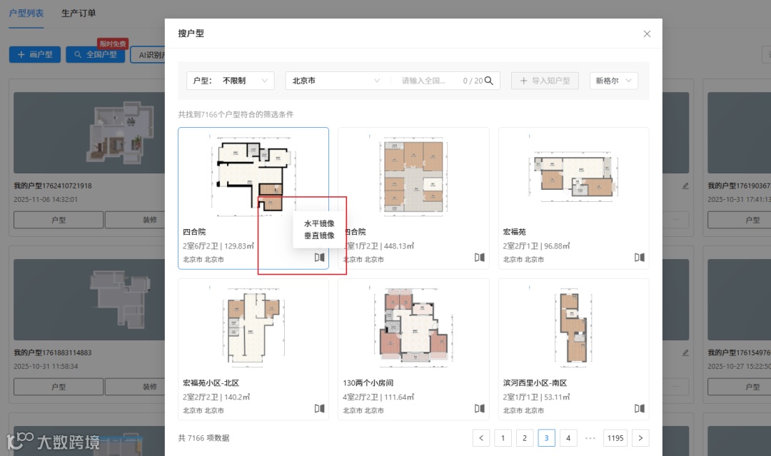Viewport: 771px width, 456px height.
Task: Click the 画户型 button
Action: click(35, 54)
